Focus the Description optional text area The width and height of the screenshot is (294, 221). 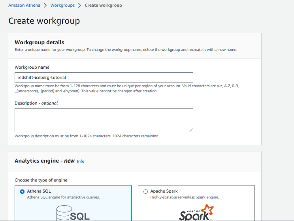click(x=104, y=120)
